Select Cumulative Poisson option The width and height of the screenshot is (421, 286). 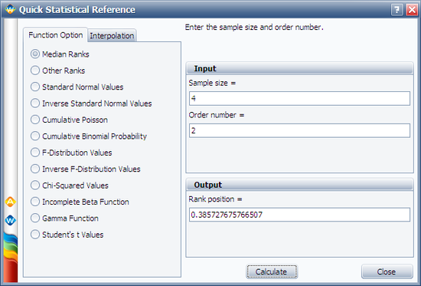(x=69, y=120)
